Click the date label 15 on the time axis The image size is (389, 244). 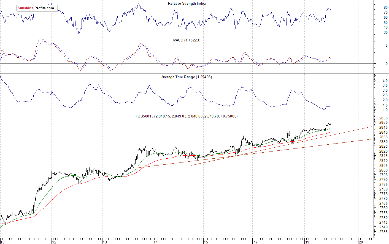(206, 242)
